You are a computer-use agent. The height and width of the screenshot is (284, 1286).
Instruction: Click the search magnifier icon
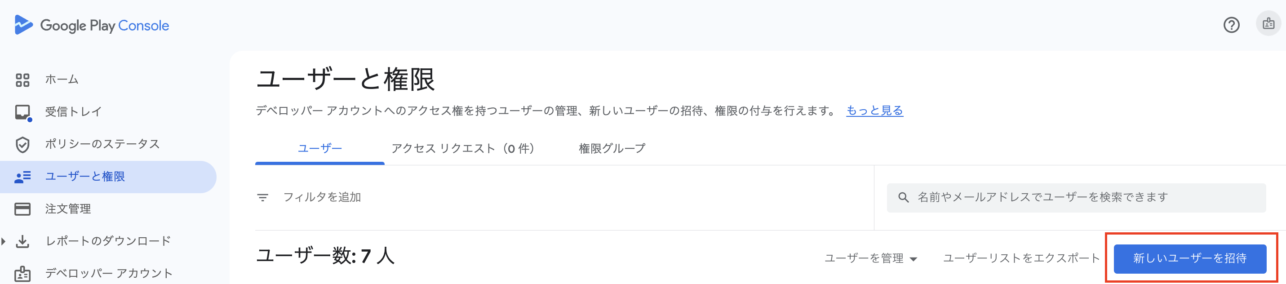pyautogui.click(x=904, y=197)
